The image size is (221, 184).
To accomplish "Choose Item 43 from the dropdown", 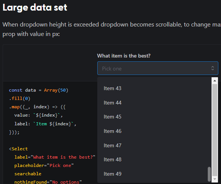I will (x=154, y=89).
